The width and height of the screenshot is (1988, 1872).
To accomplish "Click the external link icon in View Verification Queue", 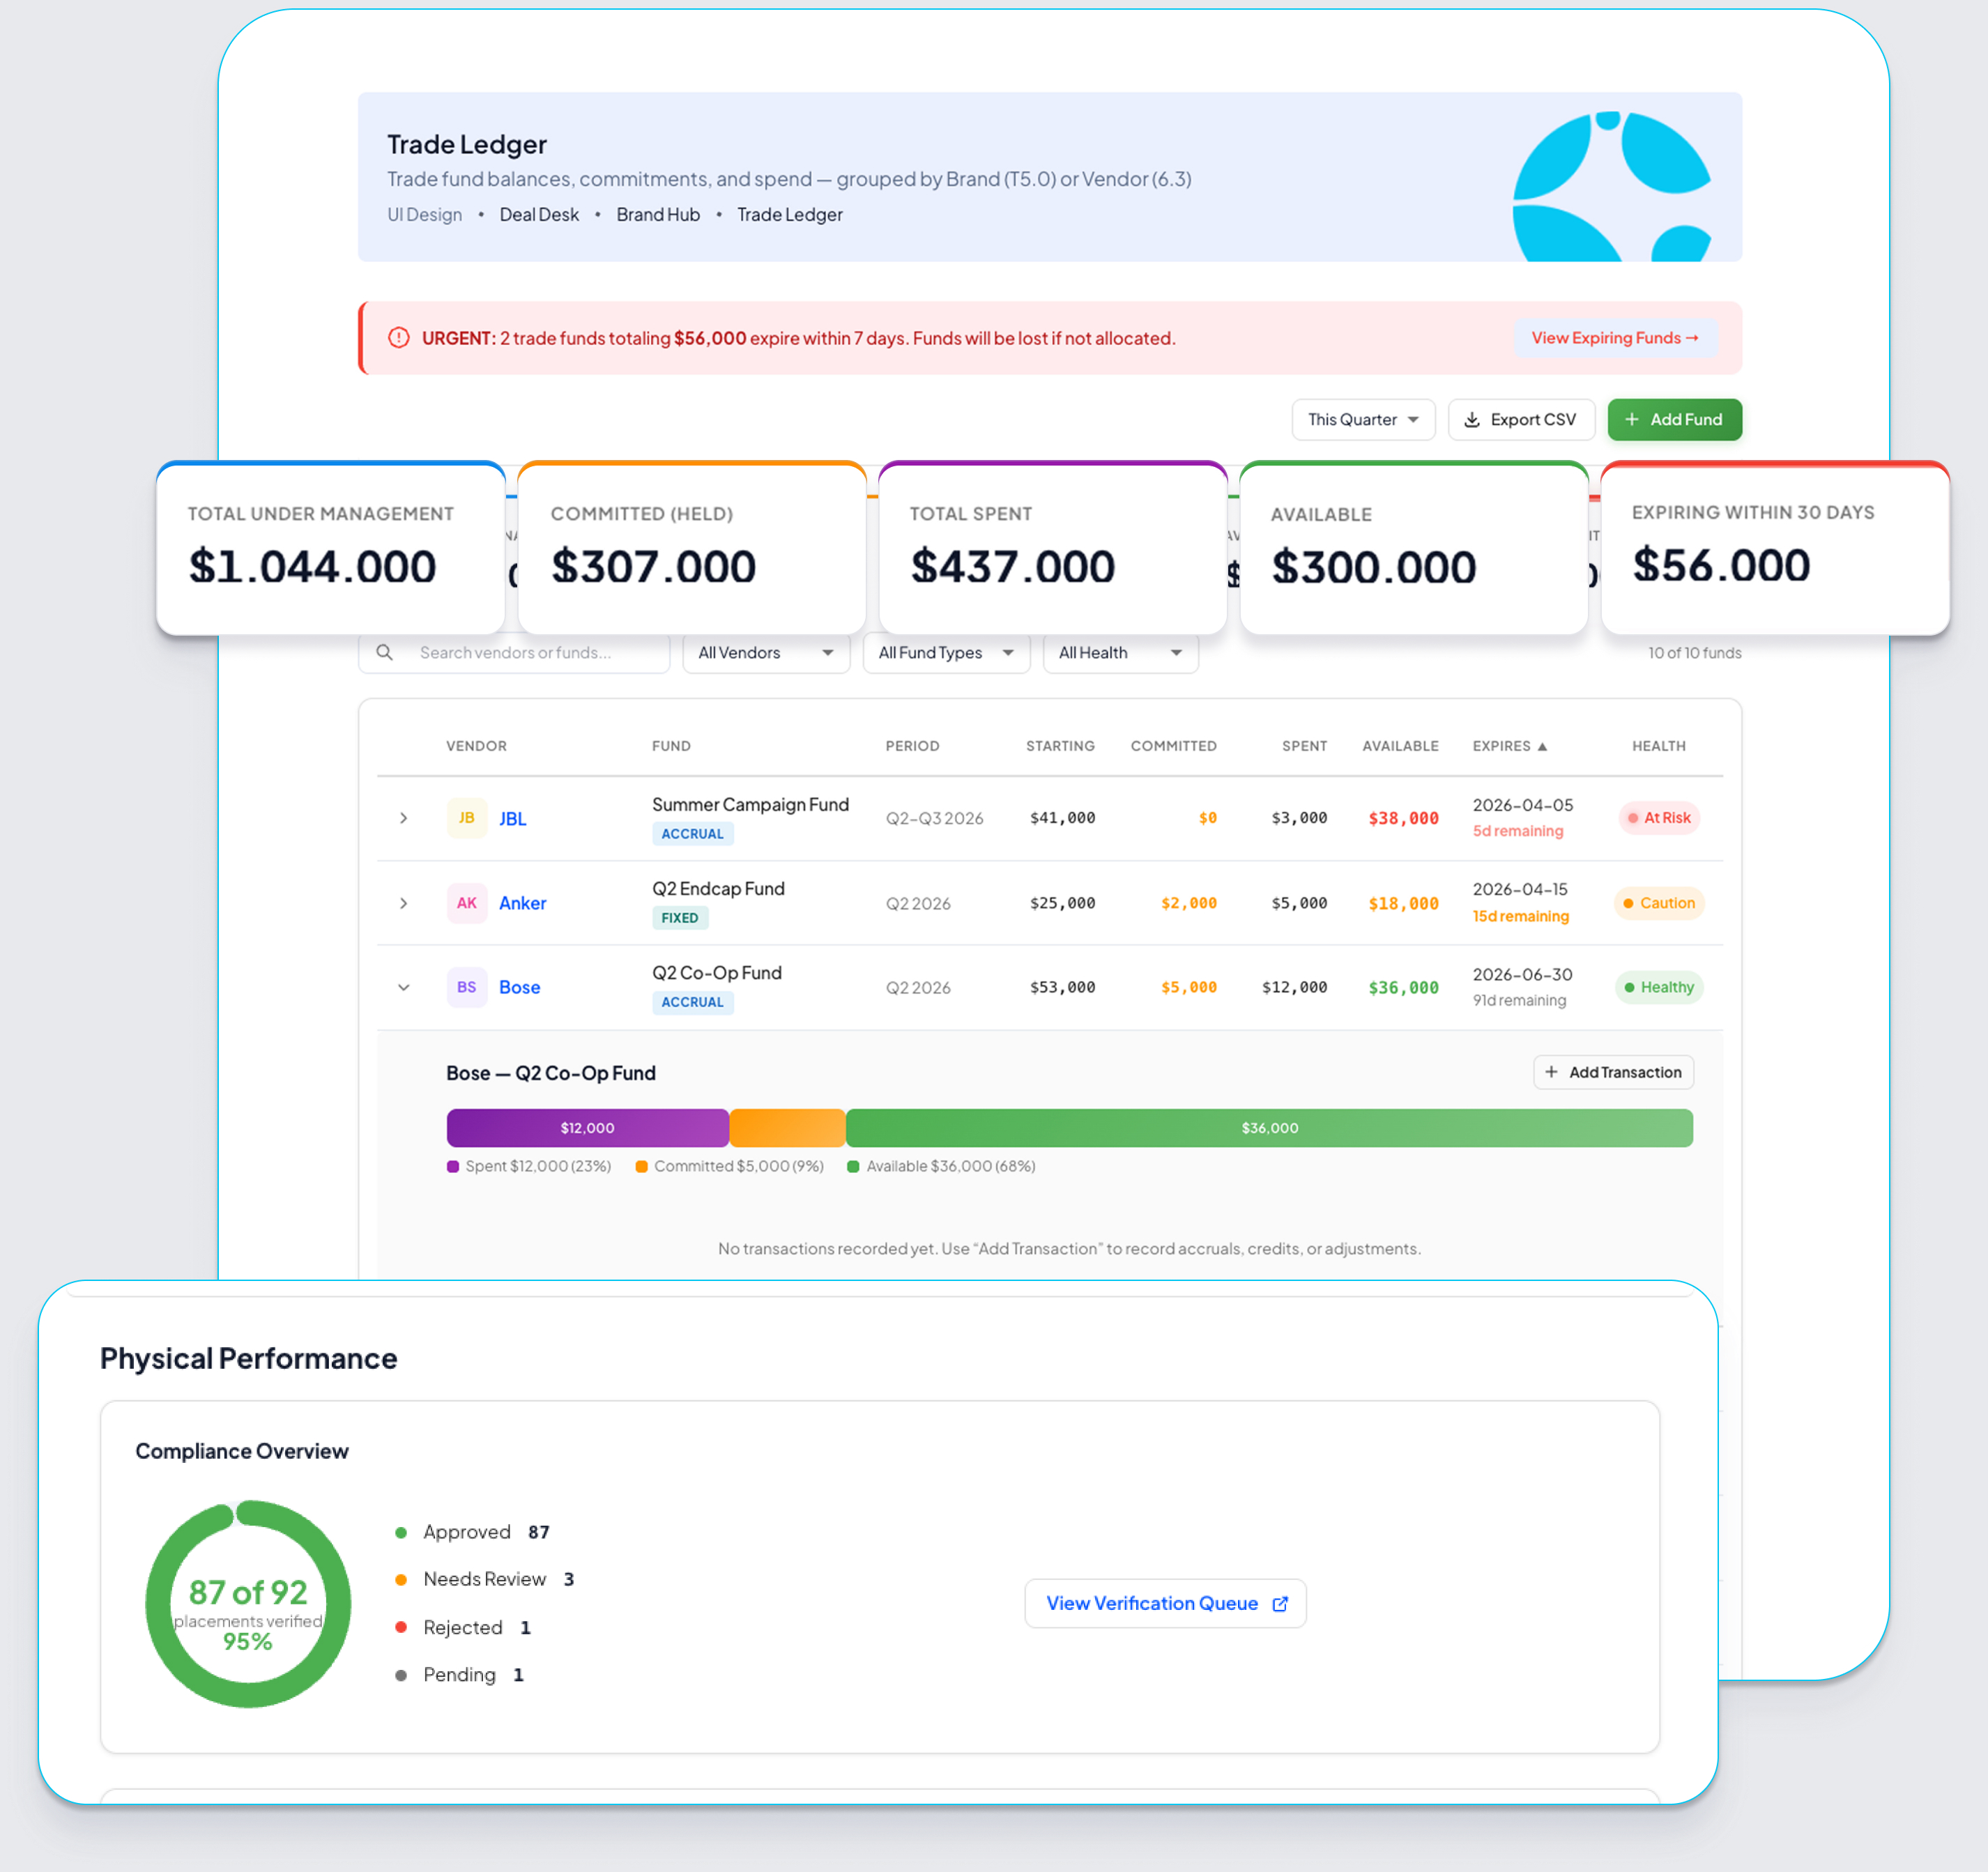I will [x=1280, y=1604].
